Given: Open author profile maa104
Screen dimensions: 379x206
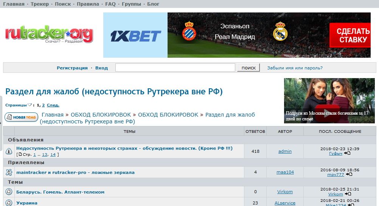Looking at the screenshot, I should [285, 172].
